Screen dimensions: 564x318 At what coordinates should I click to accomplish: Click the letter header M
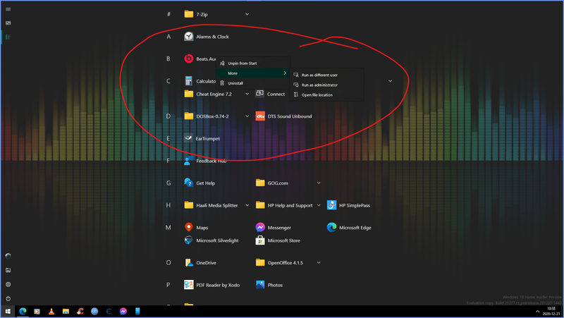coord(168,228)
